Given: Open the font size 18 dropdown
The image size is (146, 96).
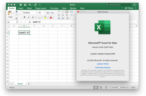Looking at the screenshot, I should pyautogui.click(x=45, y=13).
